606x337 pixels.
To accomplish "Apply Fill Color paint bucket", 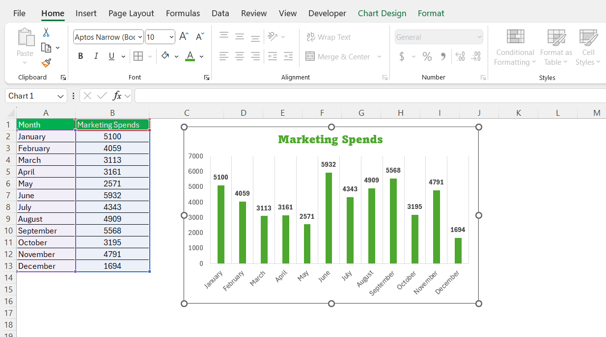I will [165, 56].
